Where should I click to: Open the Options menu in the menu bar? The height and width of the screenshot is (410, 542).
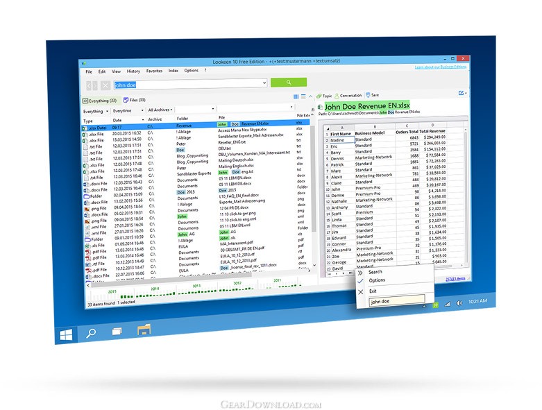(x=191, y=71)
